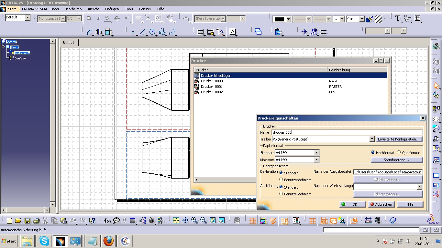442x248 pixels.
Task: Open the Bearbeiten menu
Action: coord(73,9)
